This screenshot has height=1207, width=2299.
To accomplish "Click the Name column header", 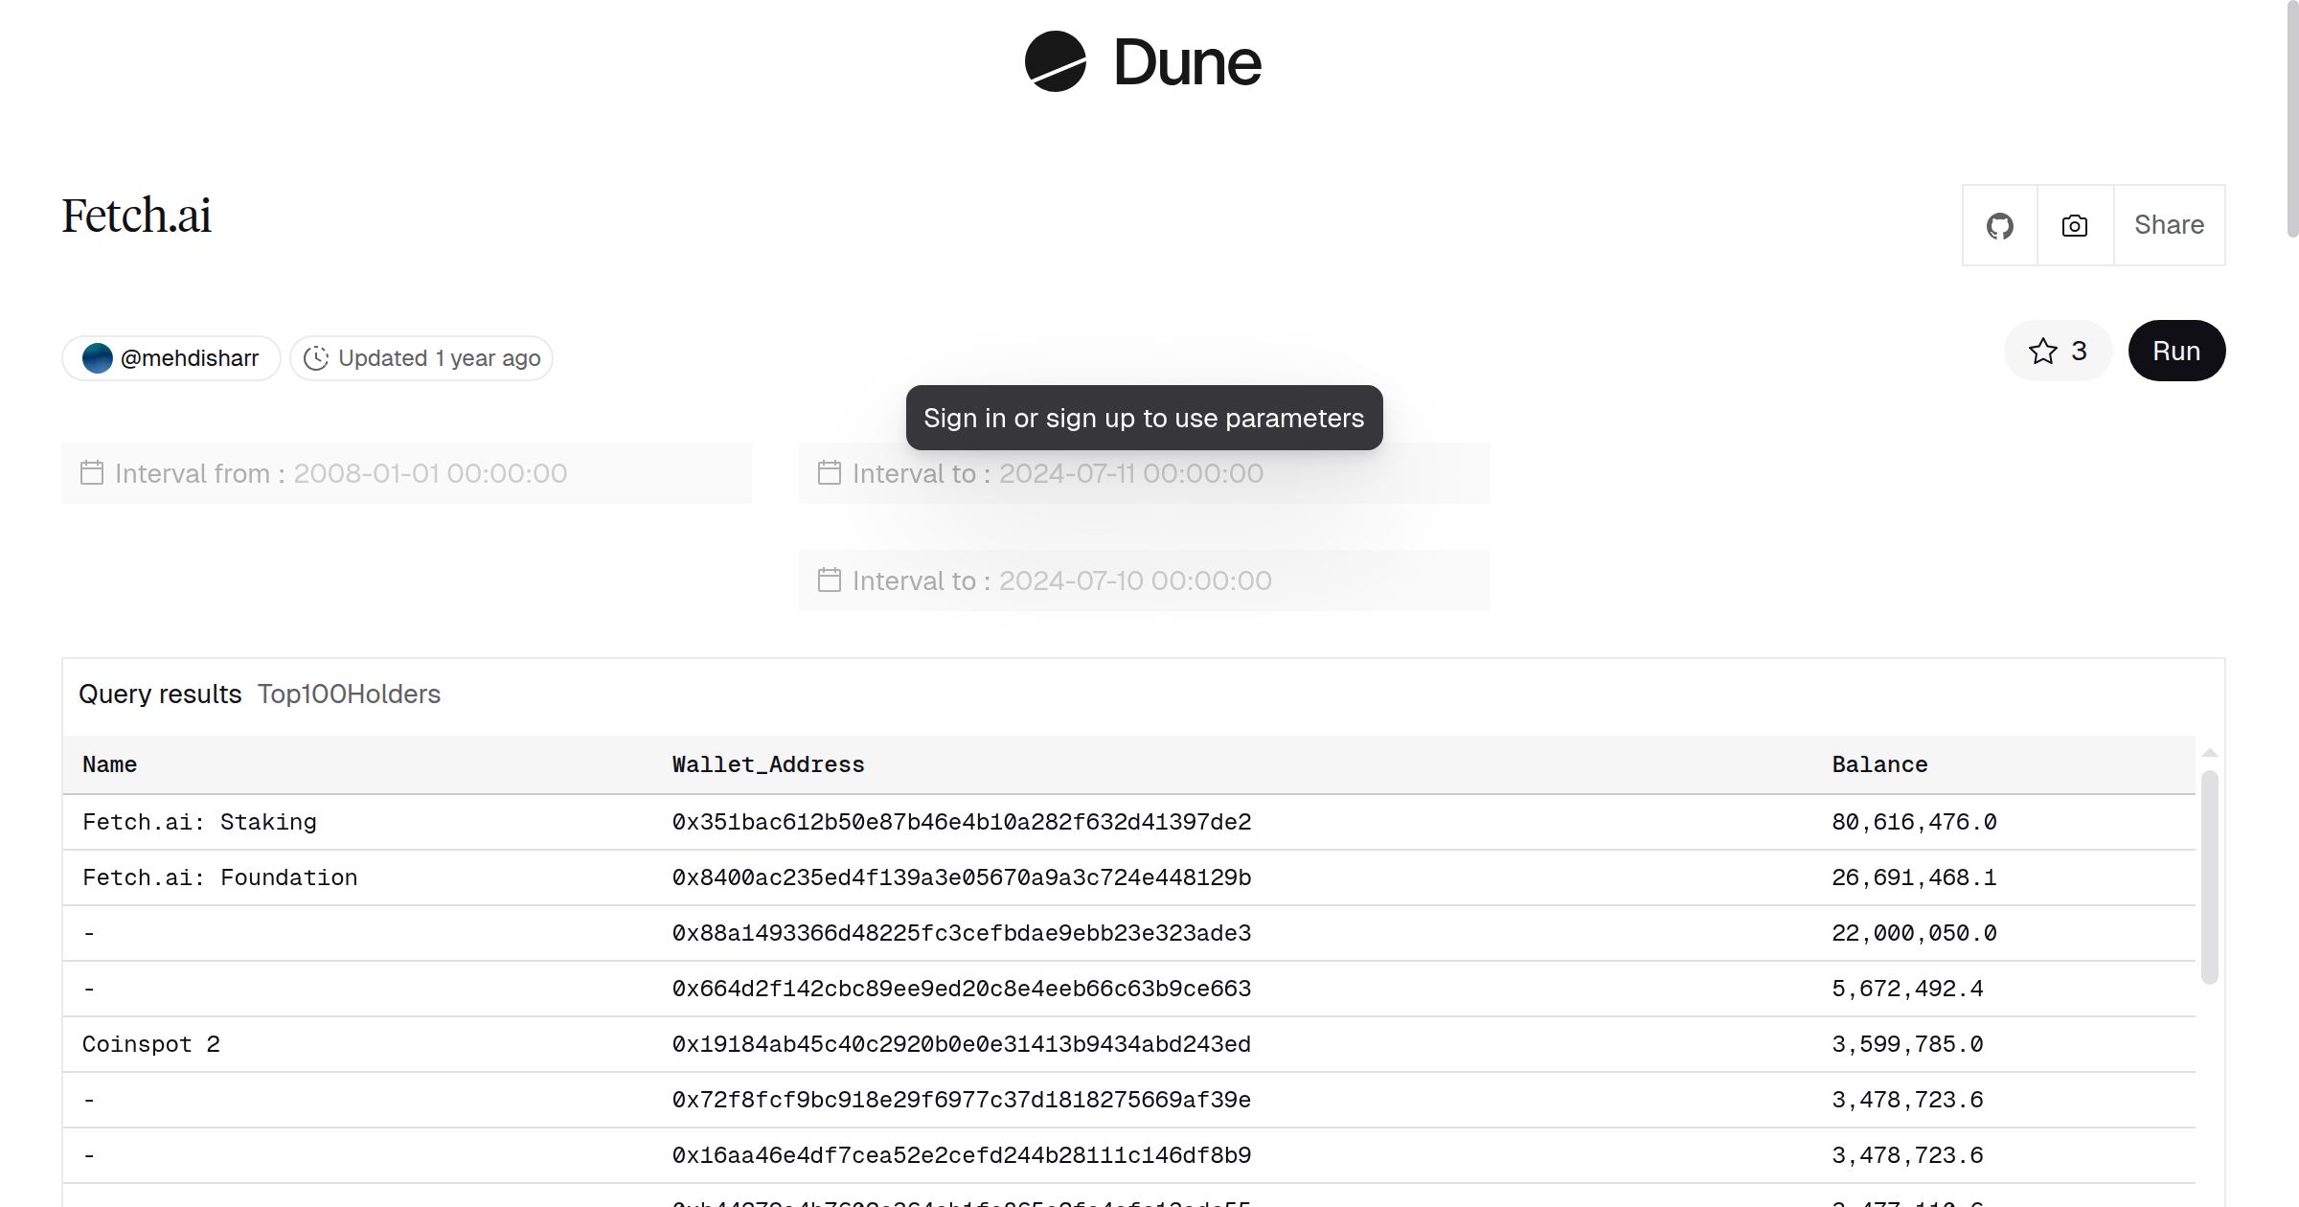I will pos(109,764).
